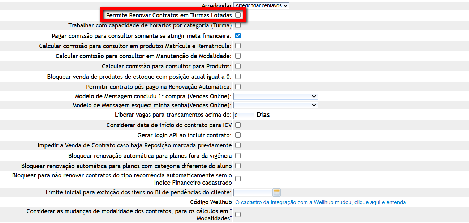Tick capacidade de horários por categoria checkbox
Image resolution: width=469 pixels, height=223 pixels.
[238, 26]
